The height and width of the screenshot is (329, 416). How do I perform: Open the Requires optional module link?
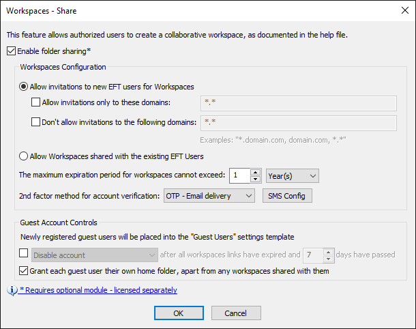[x=98, y=290]
